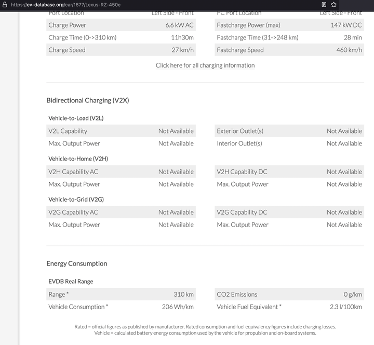Select 'Not Available' for Exterior Outlet(s)
Image resolution: width=374 pixels, height=345 pixels.
344,131
